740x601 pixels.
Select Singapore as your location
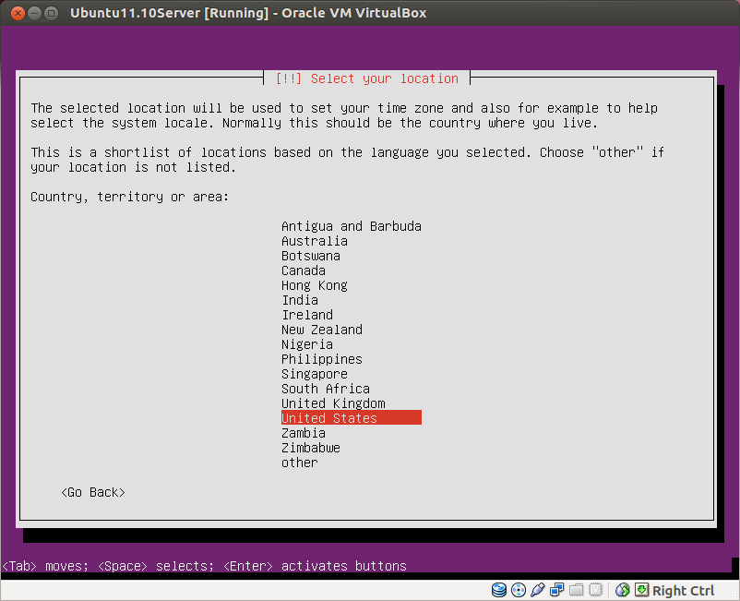(x=314, y=373)
